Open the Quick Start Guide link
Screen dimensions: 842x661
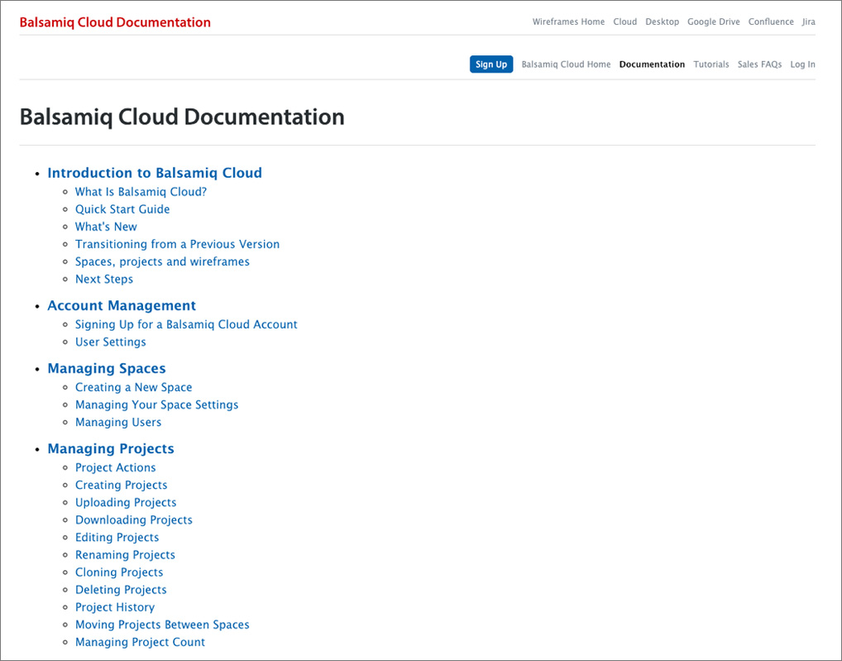pyautogui.click(x=122, y=209)
